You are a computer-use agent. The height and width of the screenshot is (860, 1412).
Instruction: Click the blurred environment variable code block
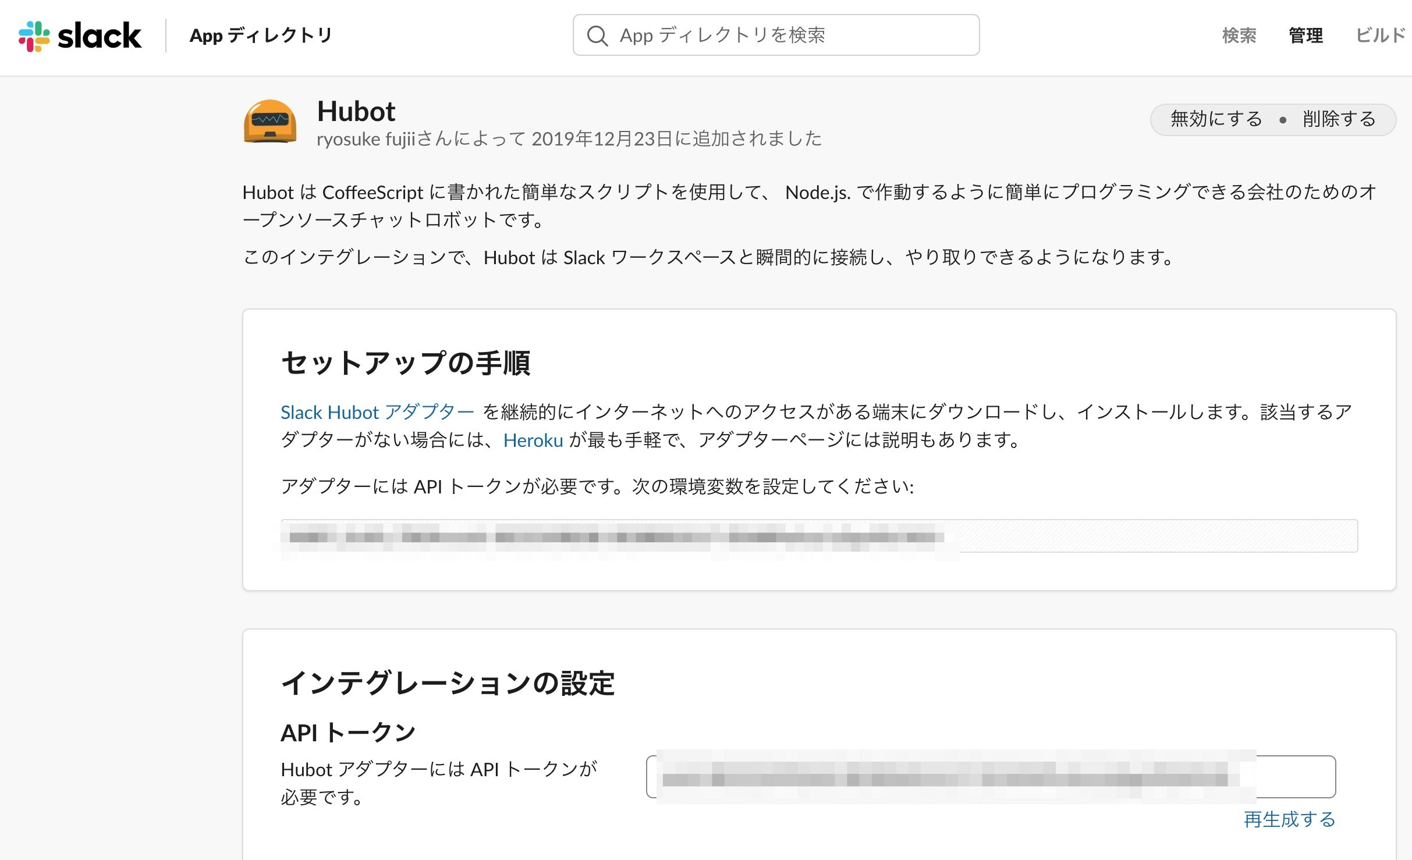click(698, 536)
